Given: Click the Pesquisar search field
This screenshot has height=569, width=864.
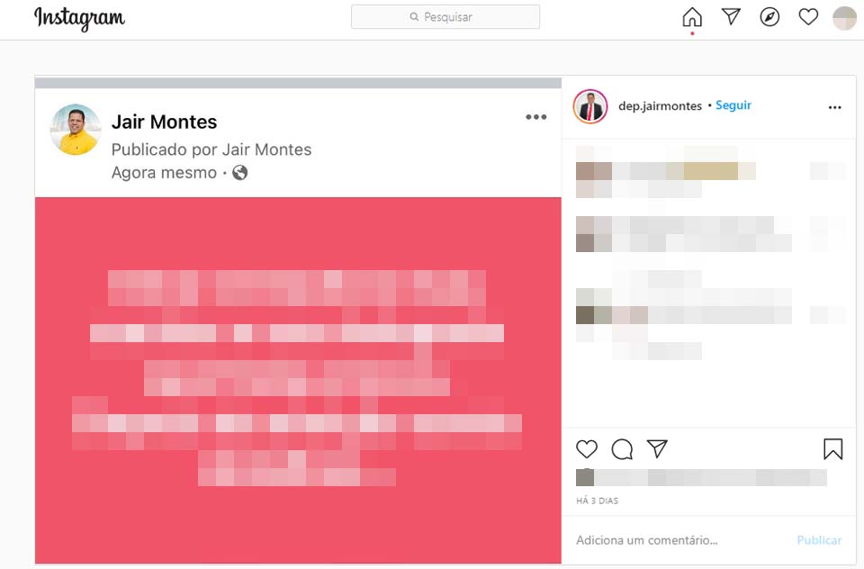Looking at the screenshot, I should 445,17.
